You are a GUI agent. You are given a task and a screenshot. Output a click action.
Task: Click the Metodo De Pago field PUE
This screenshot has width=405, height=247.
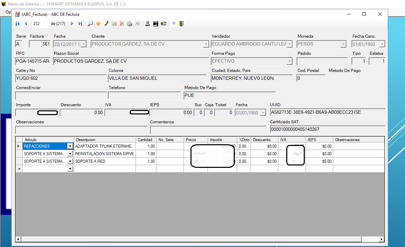tap(230, 96)
